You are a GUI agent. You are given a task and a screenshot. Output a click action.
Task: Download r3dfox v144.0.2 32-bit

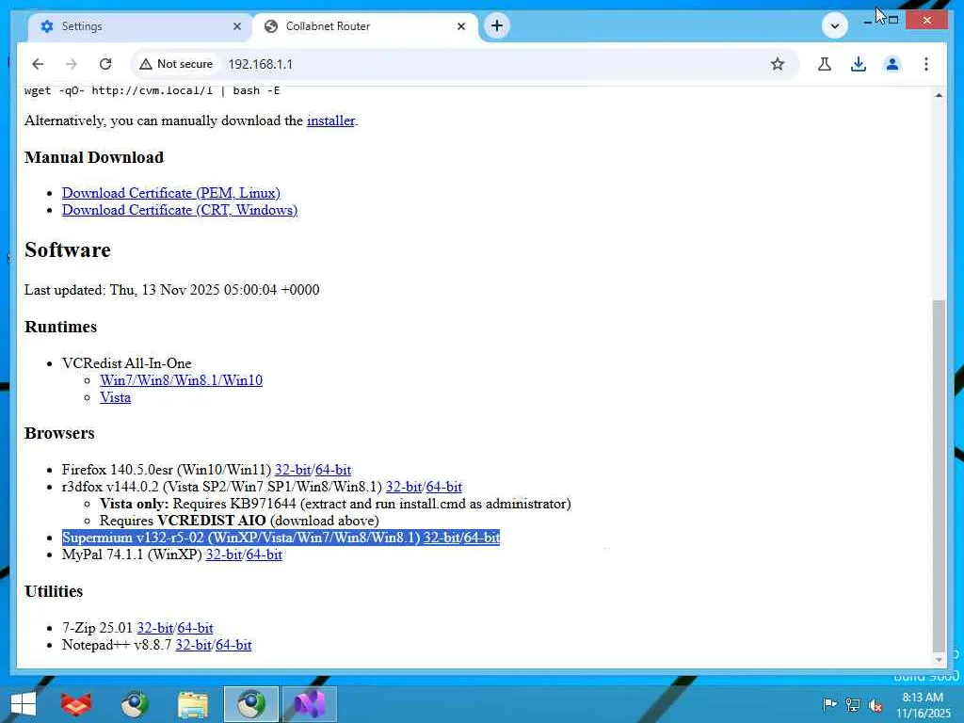pos(404,488)
